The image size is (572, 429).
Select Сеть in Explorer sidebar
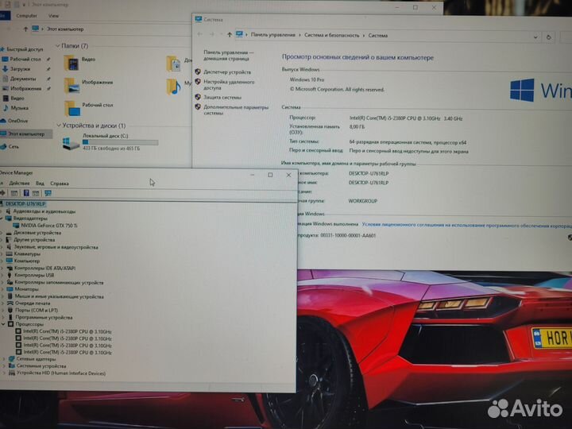click(10, 147)
